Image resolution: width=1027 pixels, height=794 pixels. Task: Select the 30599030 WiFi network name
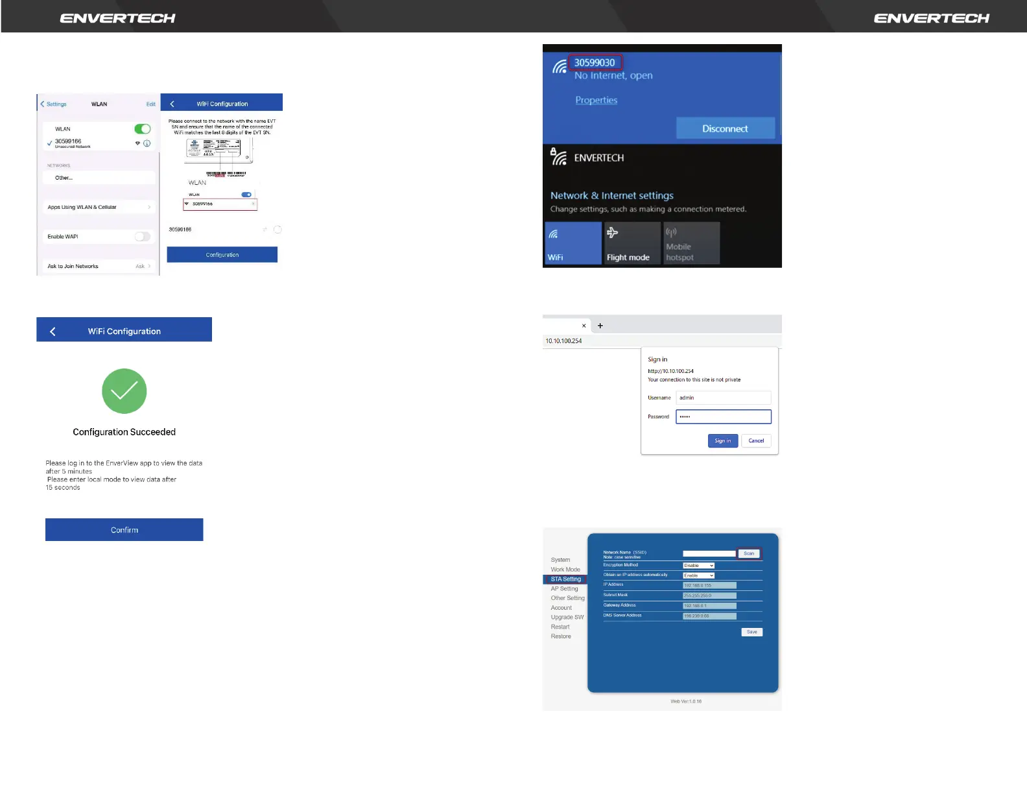coord(595,63)
